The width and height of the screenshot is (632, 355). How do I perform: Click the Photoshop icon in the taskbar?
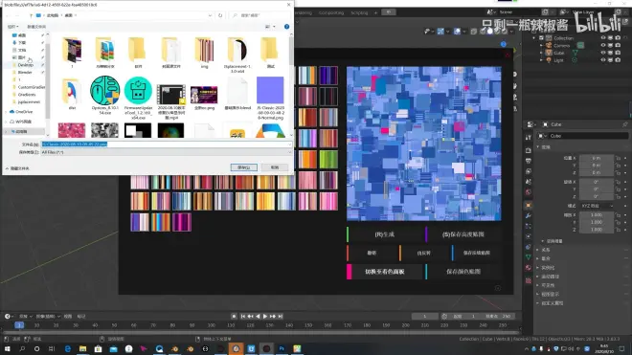point(282,348)
